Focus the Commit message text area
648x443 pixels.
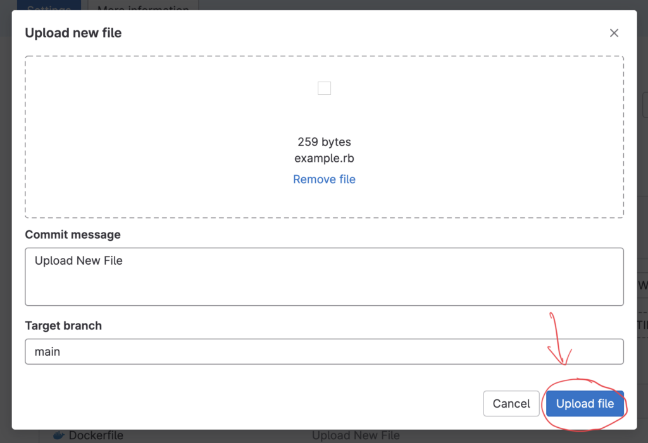coord(324,276)
